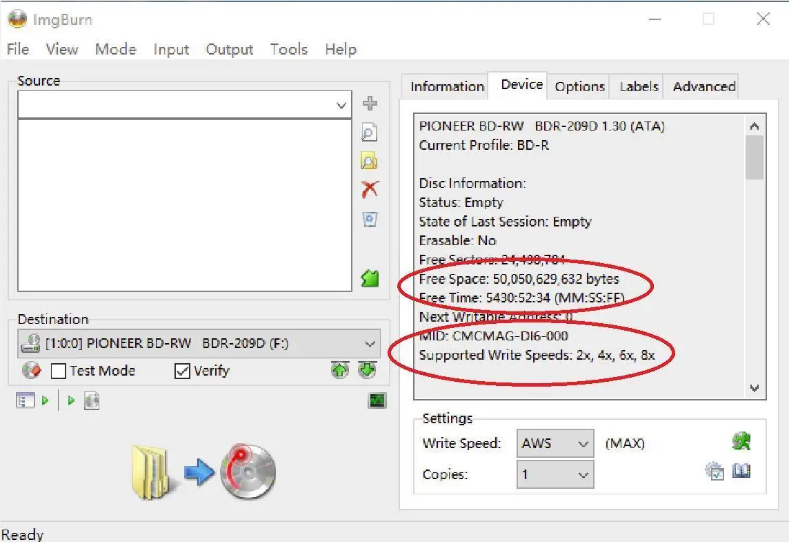Uncheck the Verify checkbox
Screen dimensions: 789x542
tap(181, 371)
